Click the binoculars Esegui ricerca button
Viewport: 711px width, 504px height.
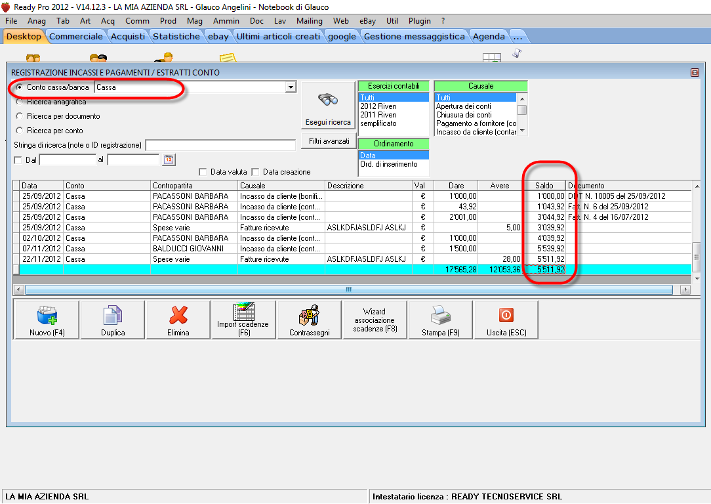point(328,105)
